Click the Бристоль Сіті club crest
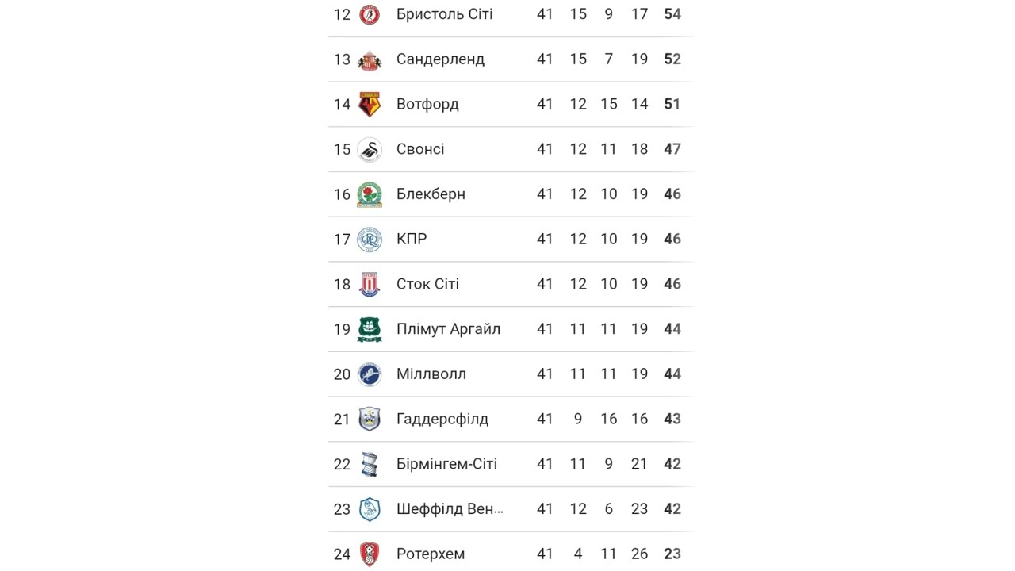This screenshot has width=1015, height=571. pyautogui.click(x=369, y=14)
